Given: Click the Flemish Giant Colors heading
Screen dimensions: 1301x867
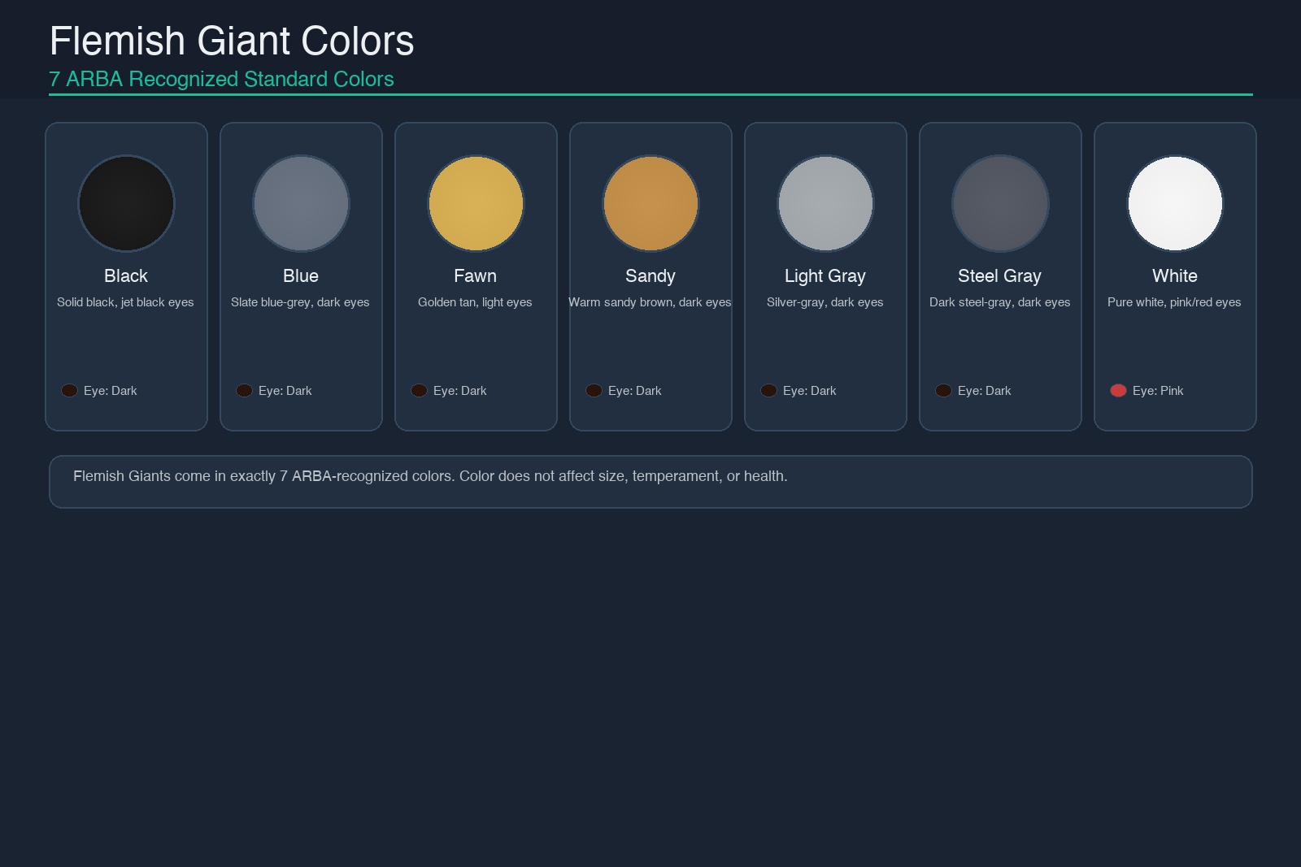Looking at the screenshot, I should click(x=232, y=41).
